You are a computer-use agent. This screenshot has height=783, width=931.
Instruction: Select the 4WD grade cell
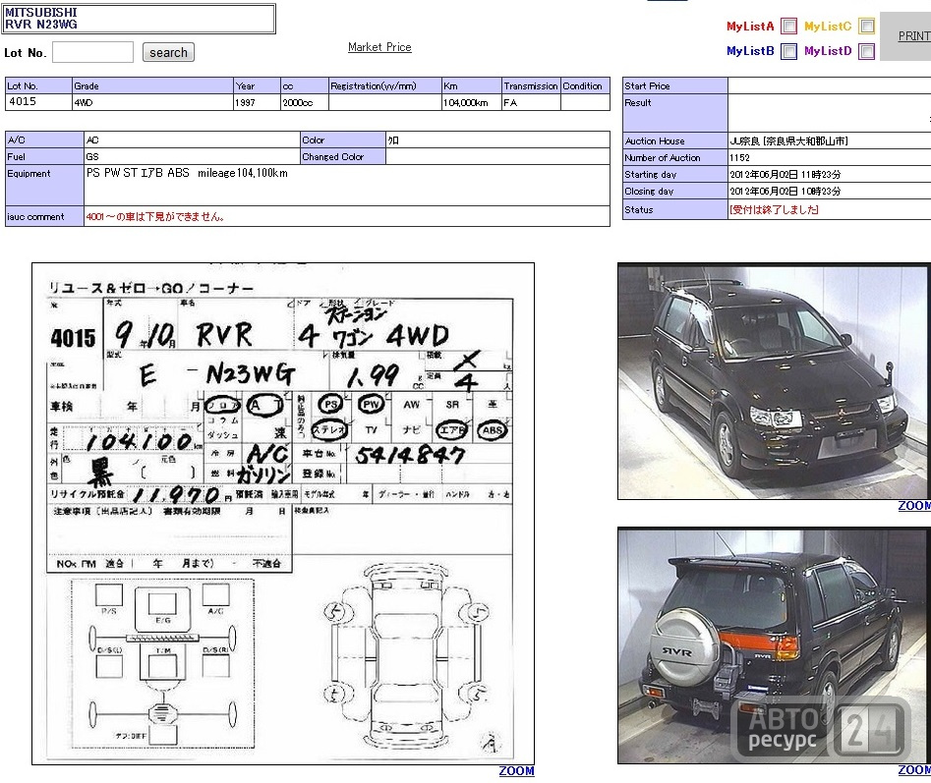pyautogui.click(x=152, y=102)
